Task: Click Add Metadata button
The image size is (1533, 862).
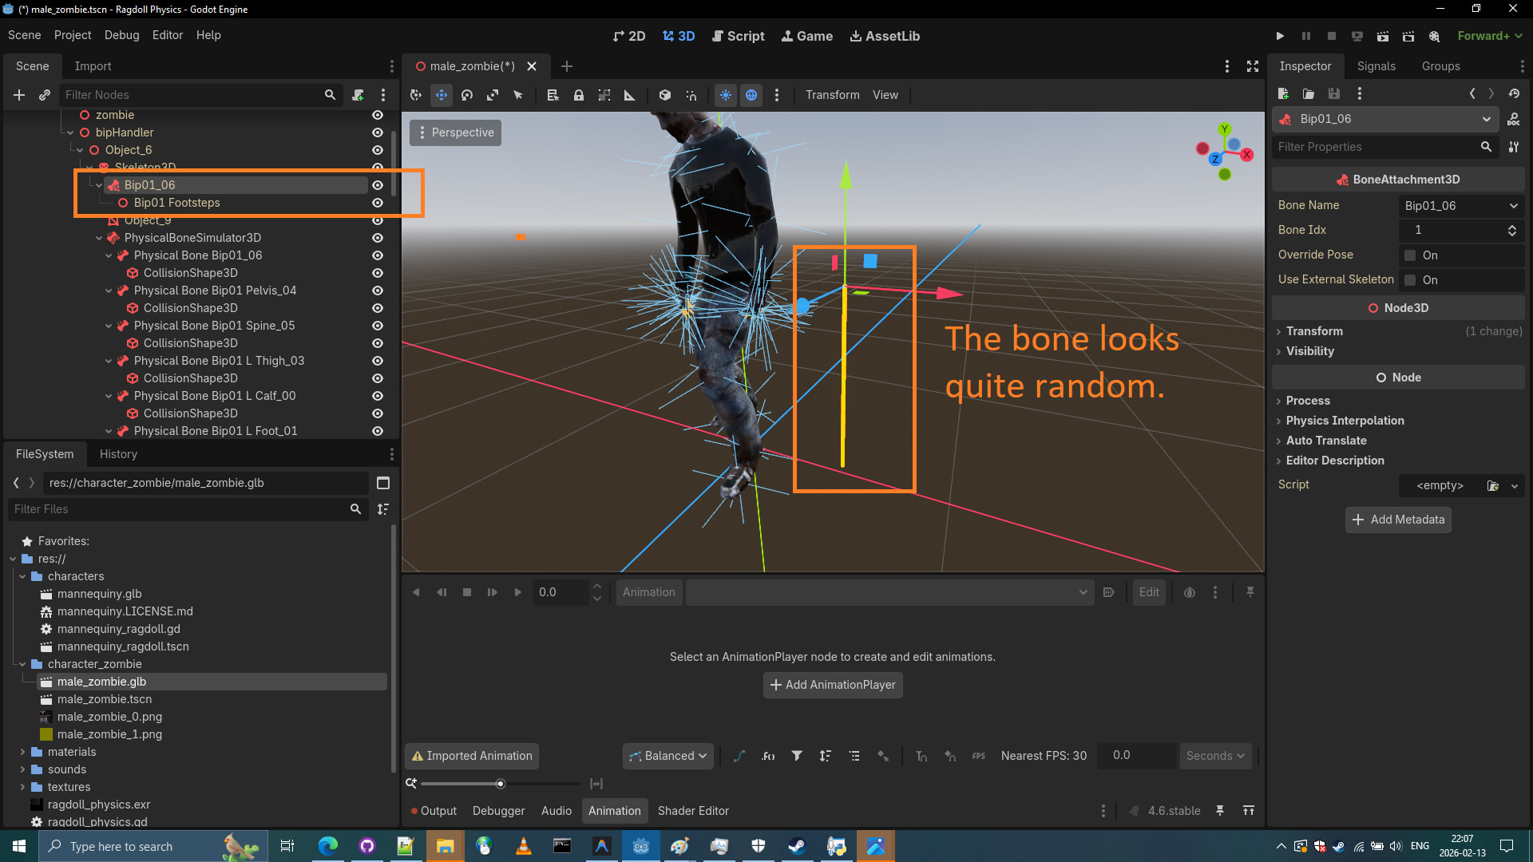Action: [x=1398, y=520]
